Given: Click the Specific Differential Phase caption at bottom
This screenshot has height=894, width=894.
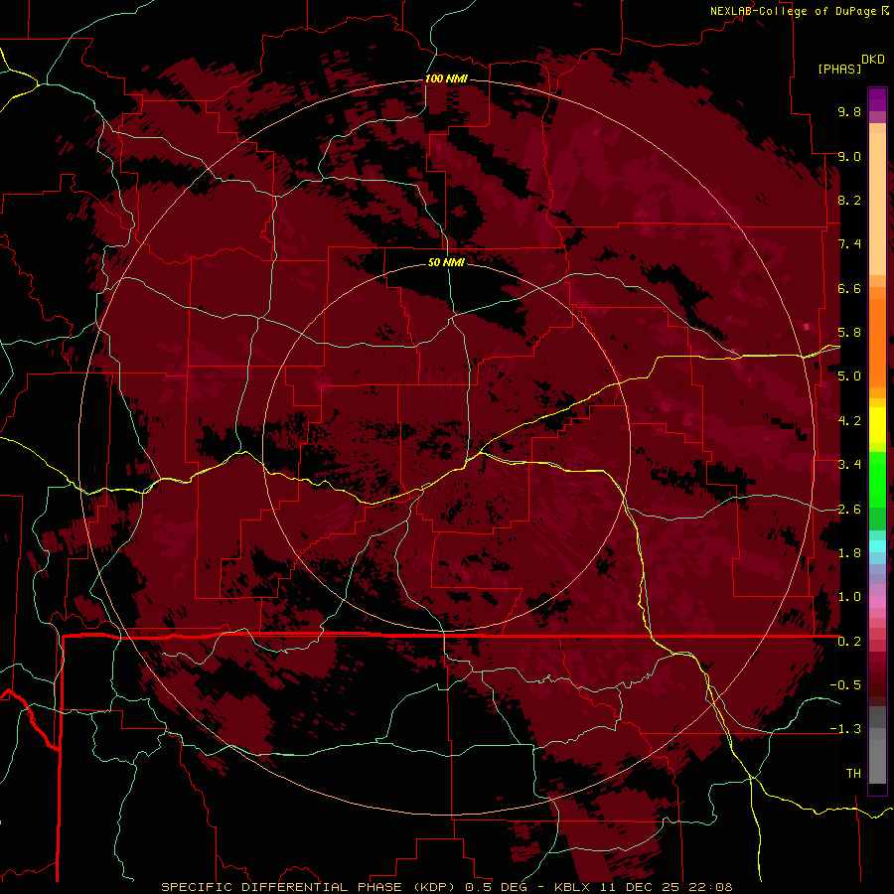Looking at the screenshot, I should (x=446, y=887).
